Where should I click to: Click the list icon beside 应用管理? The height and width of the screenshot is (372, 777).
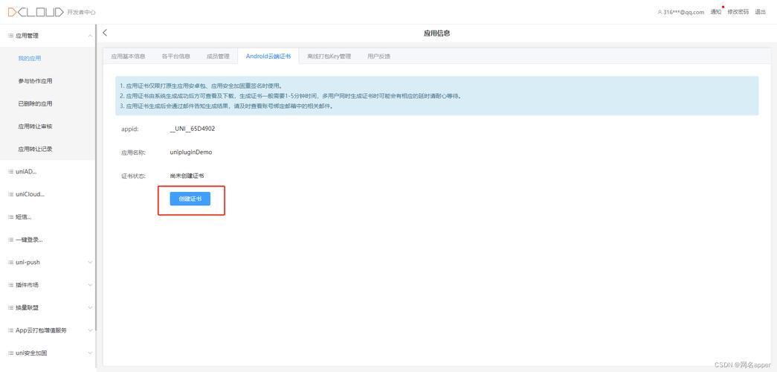point(11,36)
